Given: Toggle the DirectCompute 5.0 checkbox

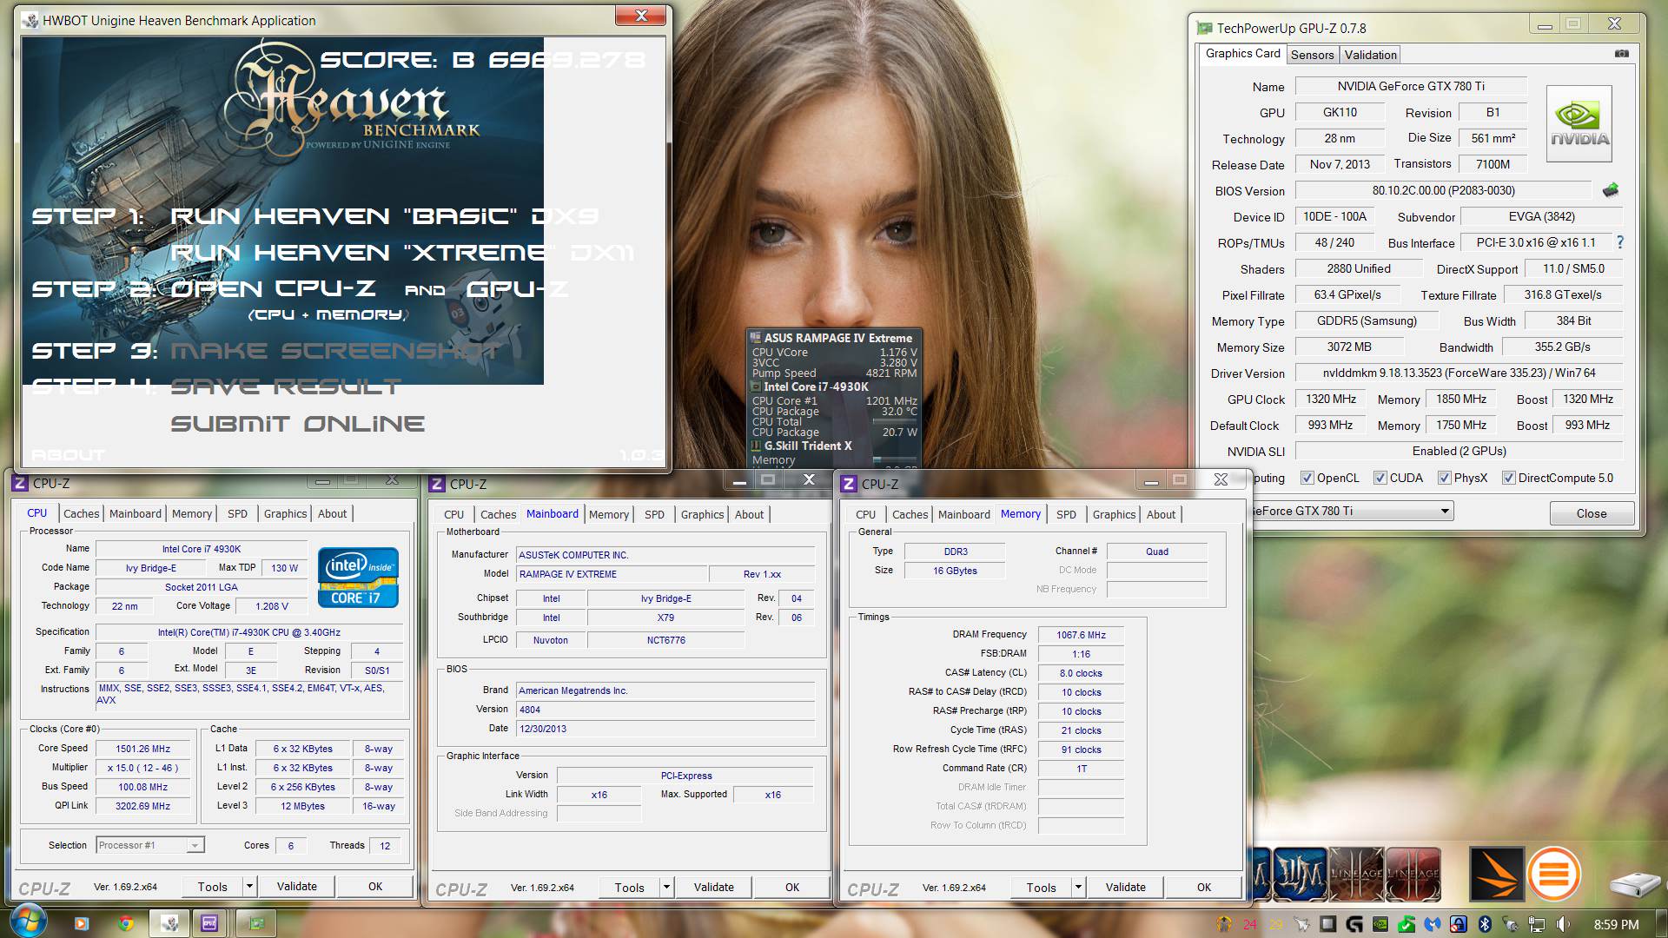Looking at the screenshot, I should click(1508, 478).
